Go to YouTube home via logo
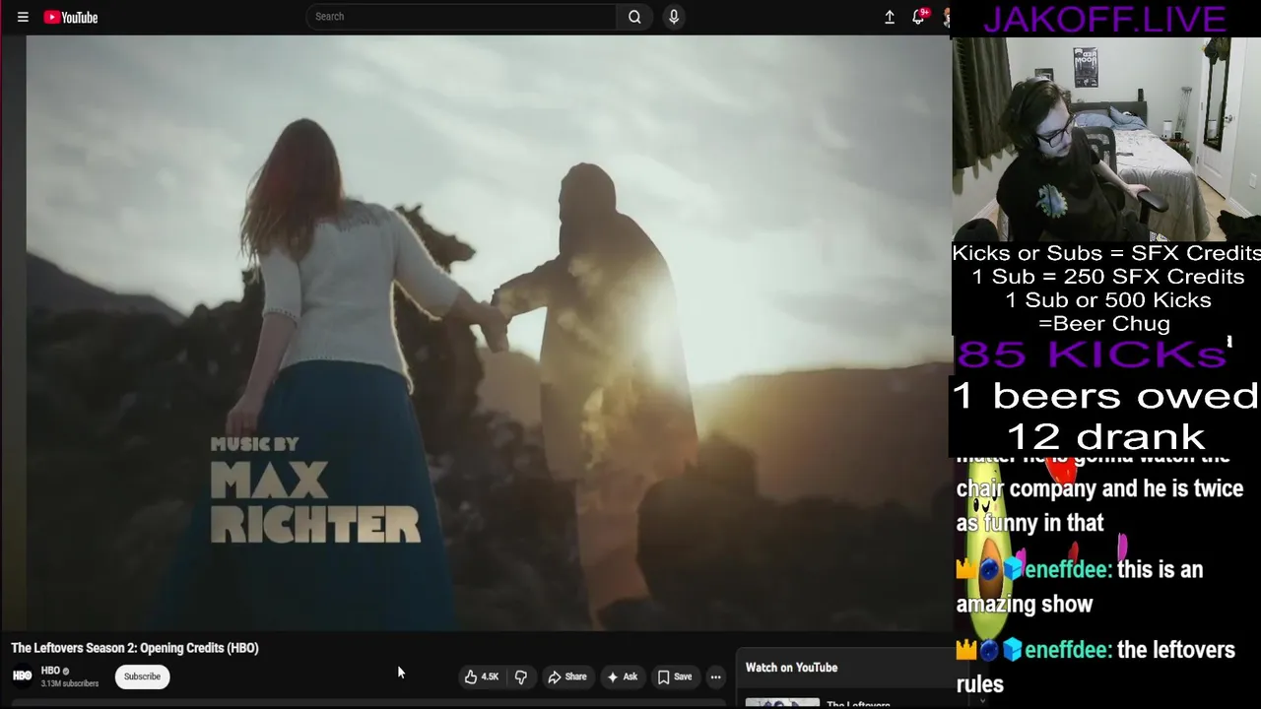This screenshot has height=709, width=1261. coord(71,17)
